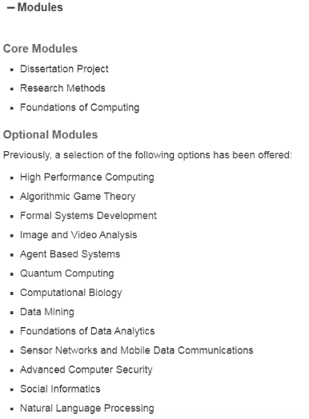Select the Dissertation Project item
This screenshot has width=309, height=419.
pos(64,69)
